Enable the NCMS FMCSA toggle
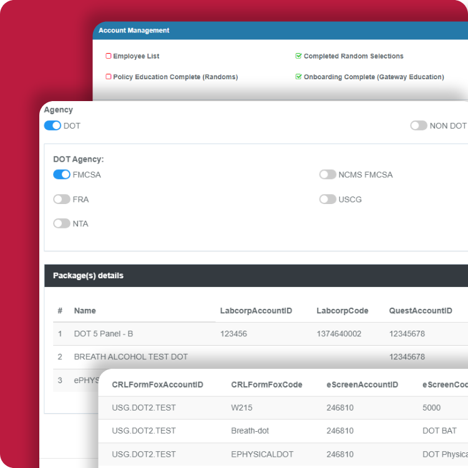 click(328, 175)
